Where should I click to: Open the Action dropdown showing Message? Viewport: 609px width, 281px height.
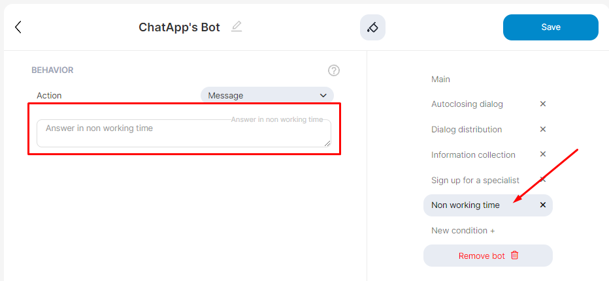click(267, 95)
